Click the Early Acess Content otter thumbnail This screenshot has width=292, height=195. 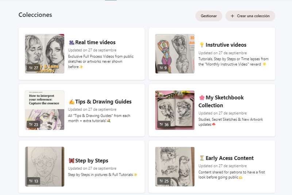point(175,166)
